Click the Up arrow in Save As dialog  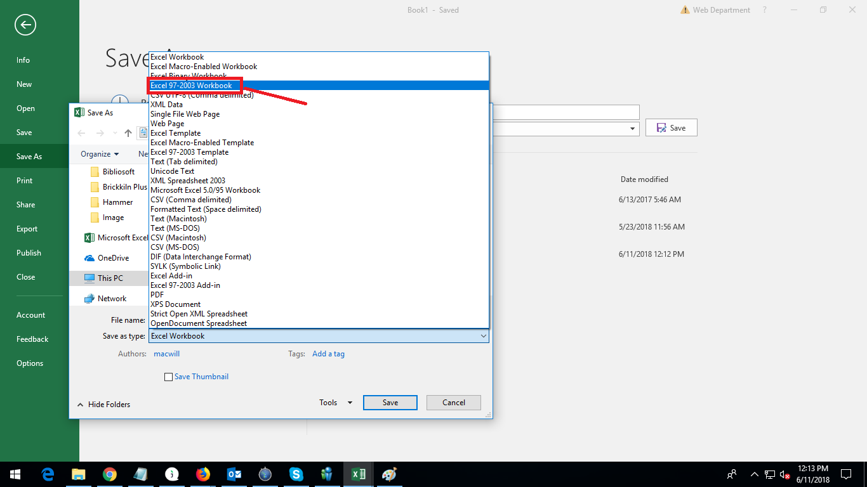[128, 133]
